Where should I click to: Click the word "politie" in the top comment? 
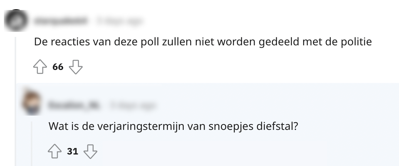[357, 42]
